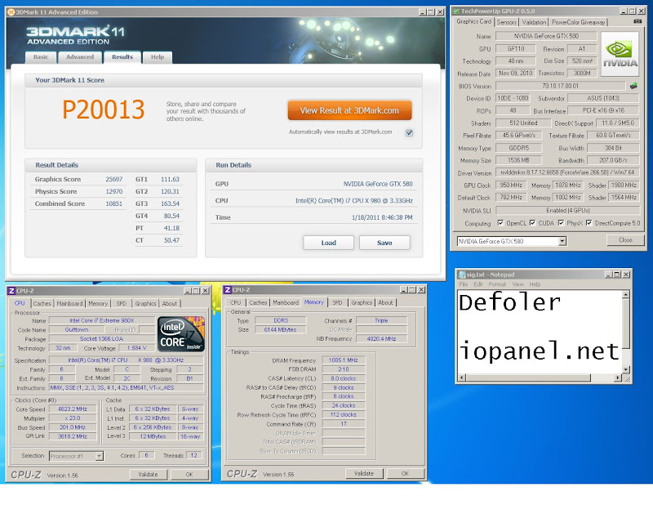The height and width of the screenshot is (505, 653).
Task: Click the Close button in GPU-Z
Action: pyautogui.click(x=625, y=240)
